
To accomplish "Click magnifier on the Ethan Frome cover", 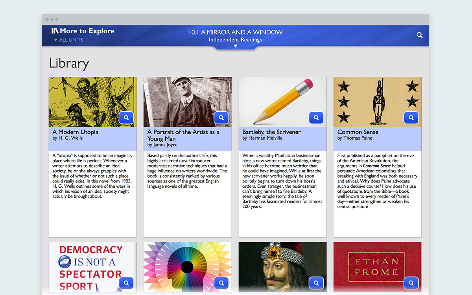I will [411, 283].
